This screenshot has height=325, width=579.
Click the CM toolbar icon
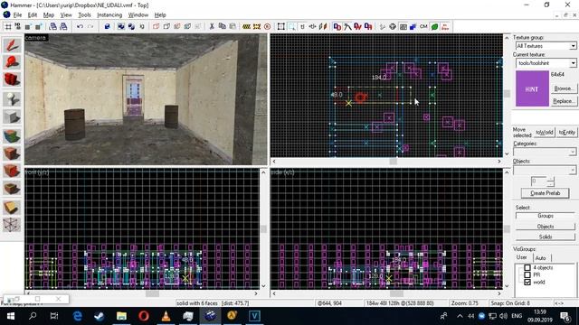point(423,26)
